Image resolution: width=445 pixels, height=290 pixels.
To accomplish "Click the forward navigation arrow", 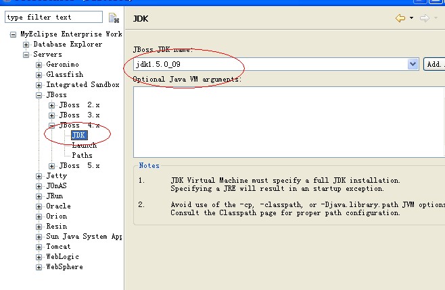I will pyautogui.click(x=425, y=18).
